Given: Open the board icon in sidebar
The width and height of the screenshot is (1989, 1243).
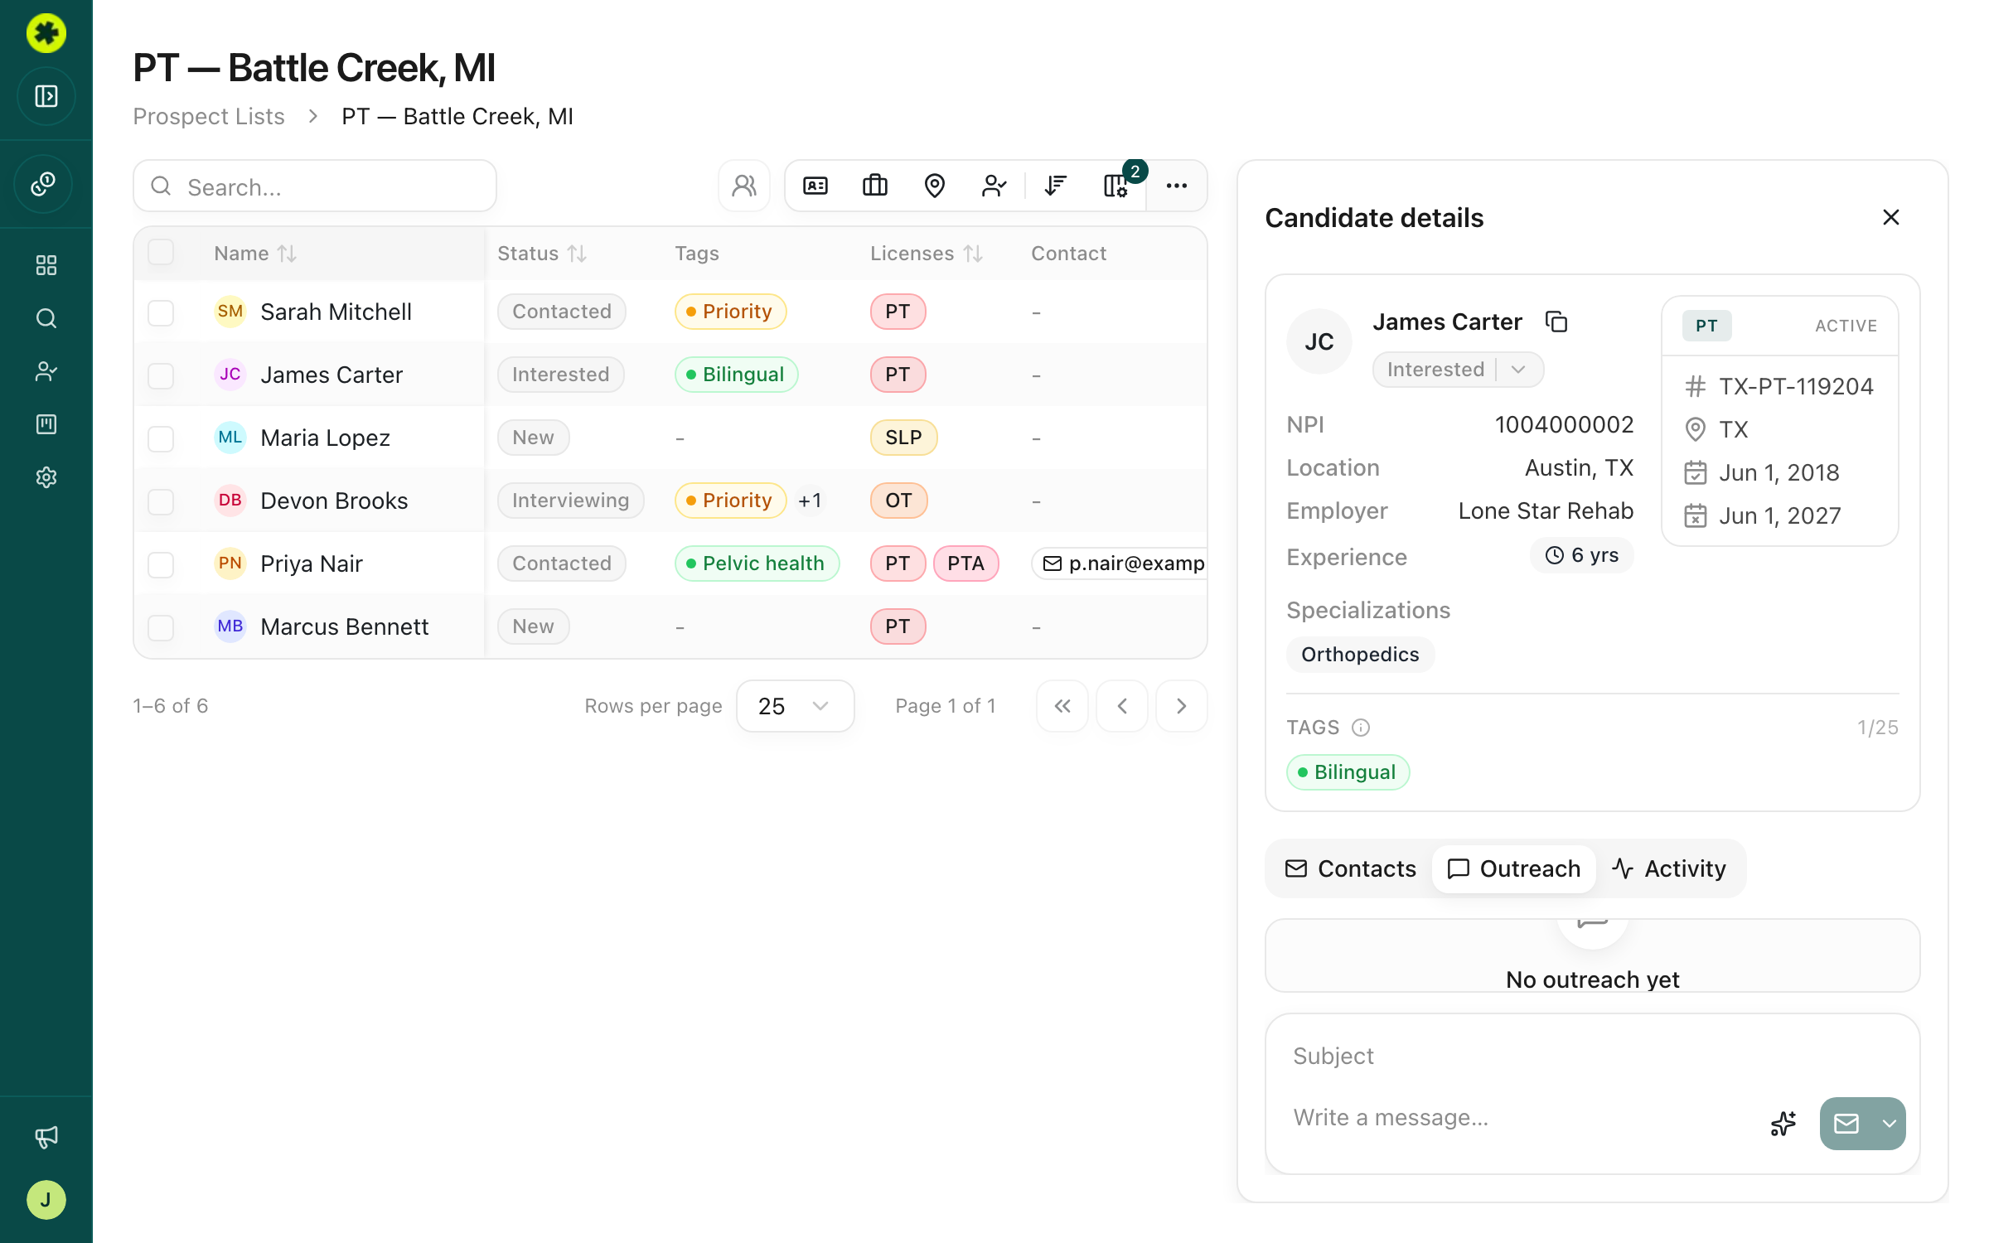Looking at the screenshot, I should click(46, 424).
